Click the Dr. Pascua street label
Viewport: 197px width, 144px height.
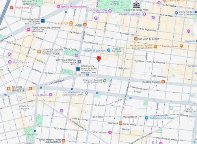(98, 117)
